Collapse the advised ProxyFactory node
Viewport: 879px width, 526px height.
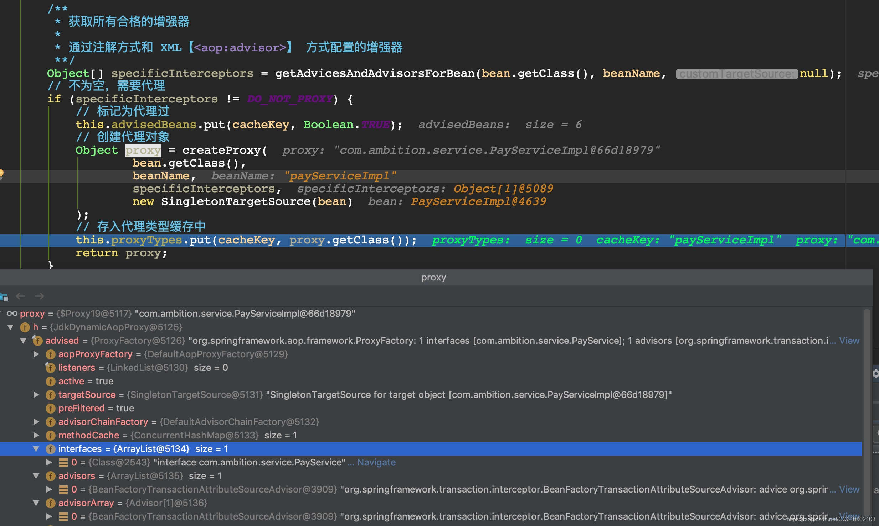tap(23, 341)
